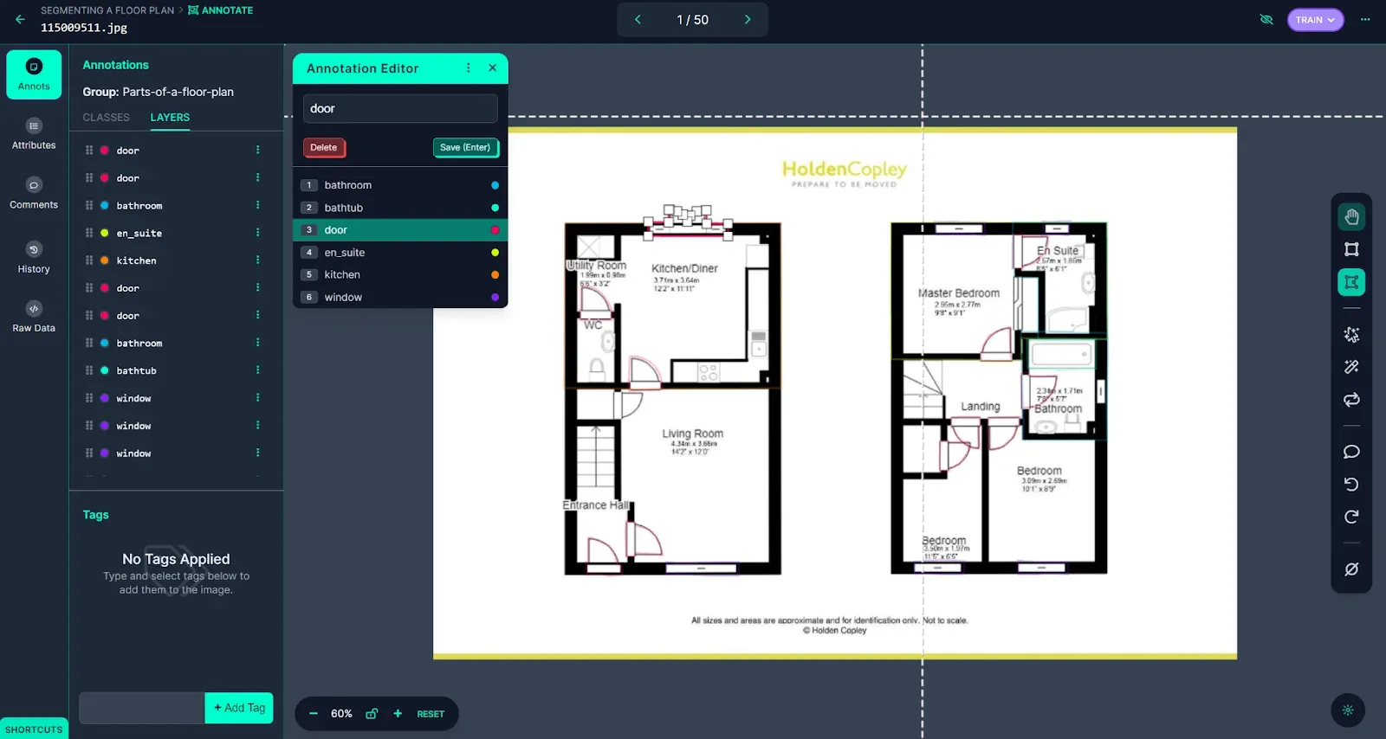This screenshot has height=739, width=1386.
Task: Click the undo arrow in right toolbar
Action: pos(1351,485)
